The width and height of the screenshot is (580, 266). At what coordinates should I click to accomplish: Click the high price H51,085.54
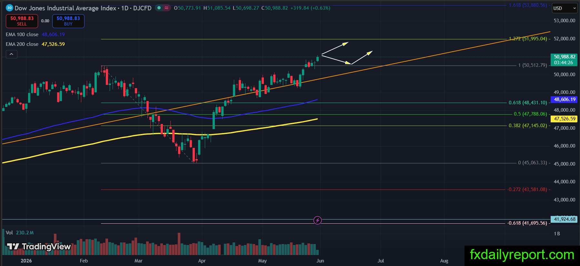(x=217, y=8)
